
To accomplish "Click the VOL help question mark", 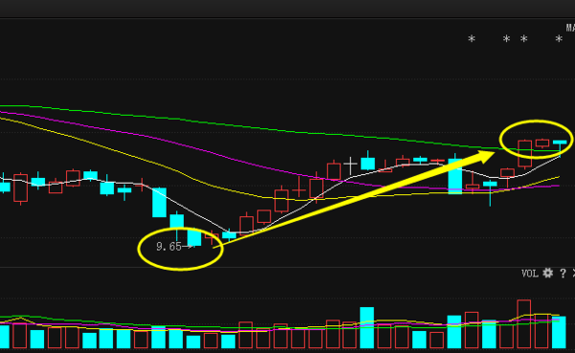I will [x=563, y=274].
